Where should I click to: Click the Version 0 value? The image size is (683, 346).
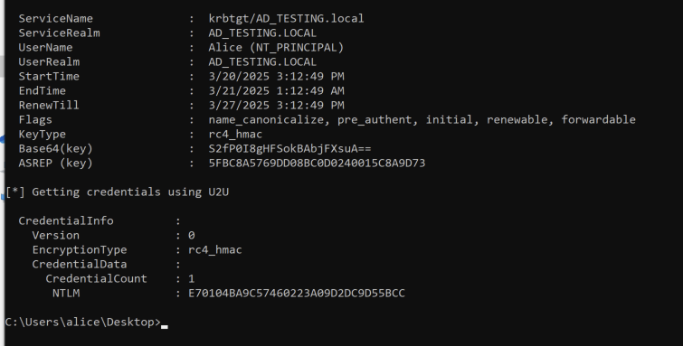tap(191, 236)
